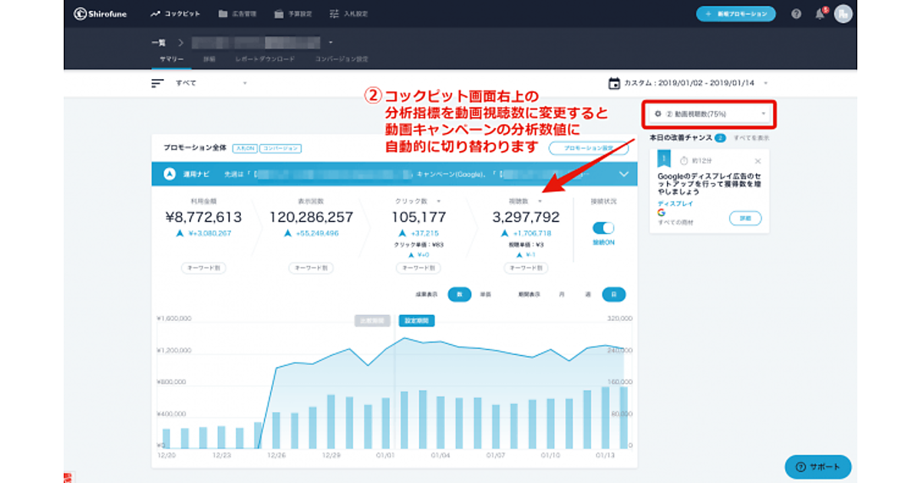Click the 運用ナビ compass icon
This screenshot has height=483, width=921.
(170, 174)
